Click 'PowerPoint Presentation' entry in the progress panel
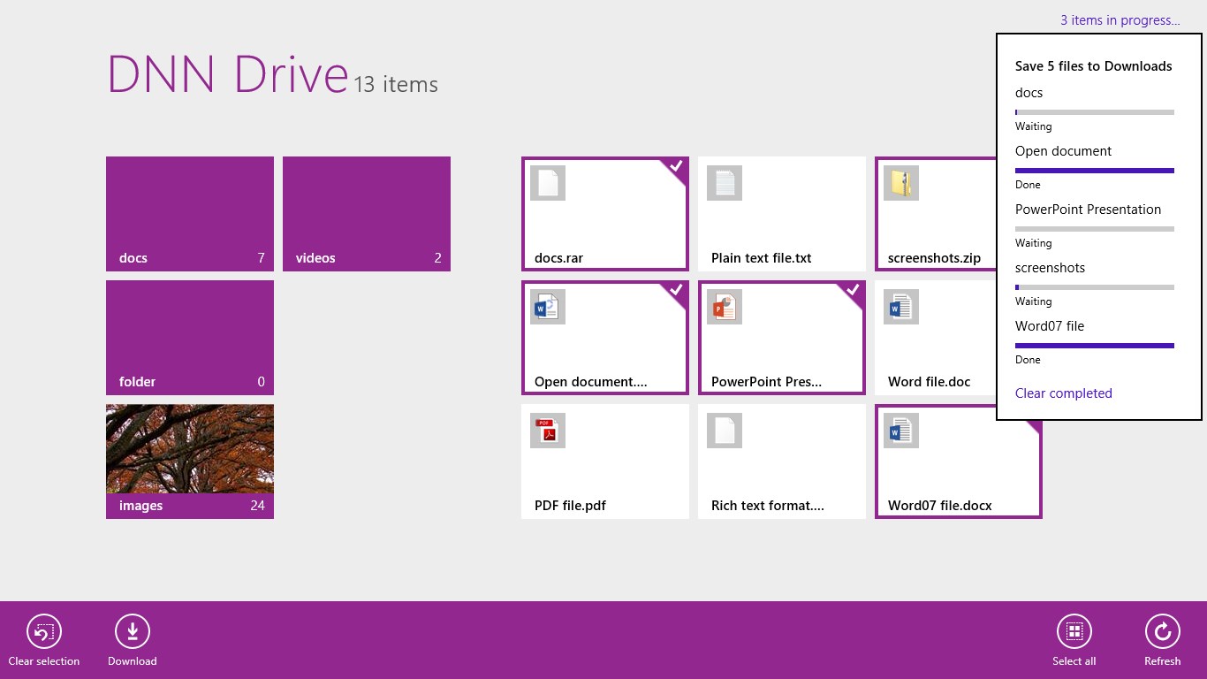 point(1089,210)
